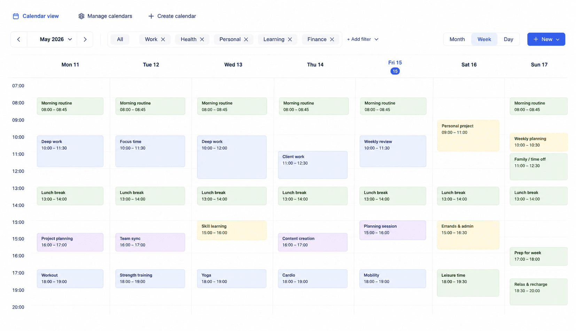Click the Mon 11 day header

70,65
